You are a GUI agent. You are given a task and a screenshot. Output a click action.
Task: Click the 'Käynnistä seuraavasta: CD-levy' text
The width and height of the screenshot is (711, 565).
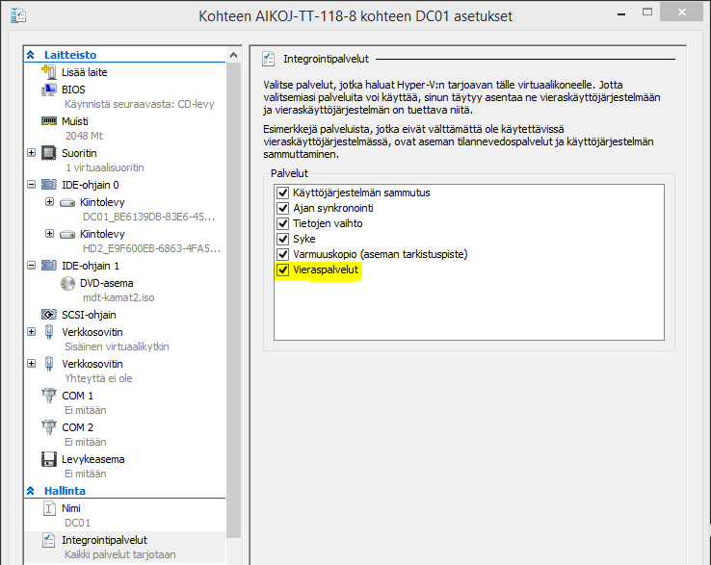(x=139, y=104)
